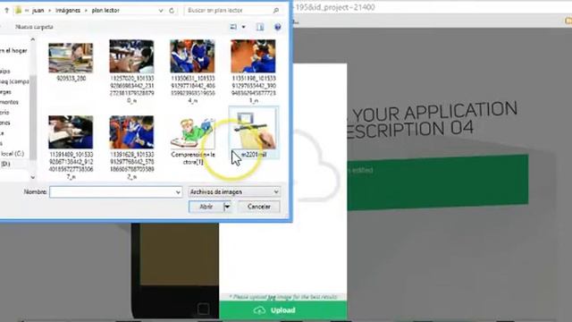Click the green 'Upload' button in the browser
Screen dimensions: 572x322
click(x=283, y=310)
